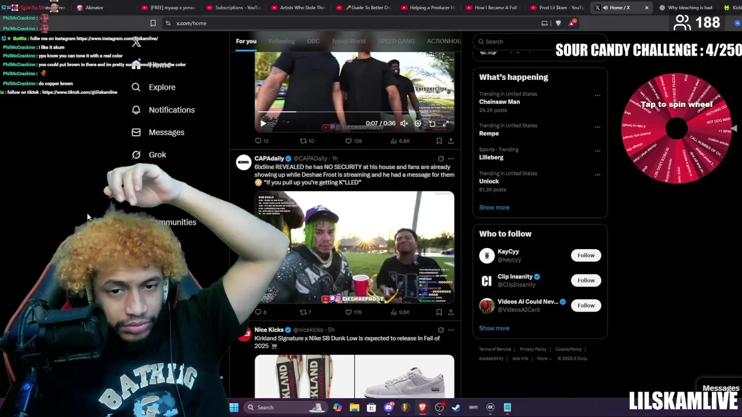Open File Explorer from the taskbar
The image size is (742, 417).
click(354, 407)
